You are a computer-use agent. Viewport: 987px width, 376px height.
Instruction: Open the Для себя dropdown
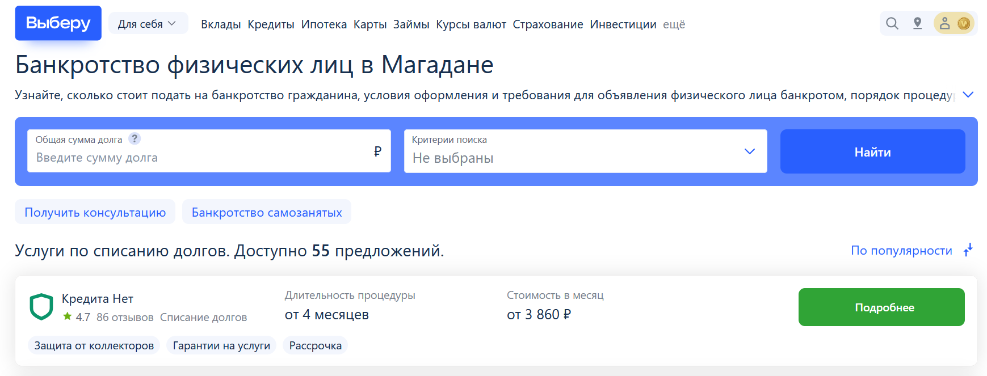pos(148,24)
